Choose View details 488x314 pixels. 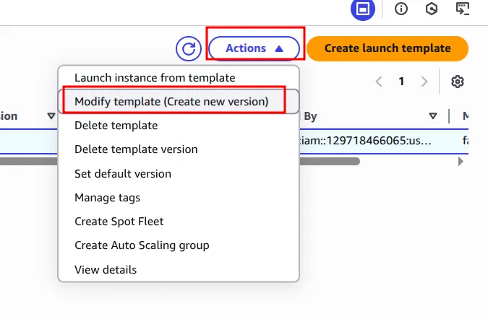tap(179, 270)
